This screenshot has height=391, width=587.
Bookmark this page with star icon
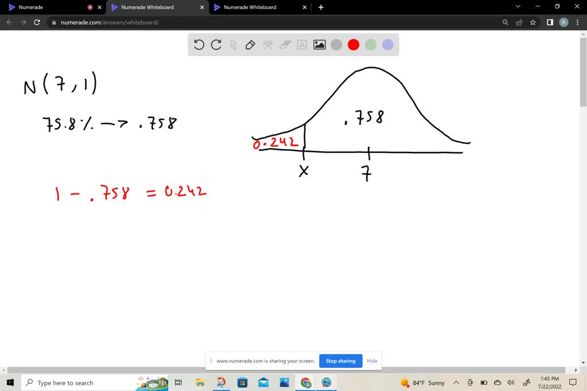[533, 22]
